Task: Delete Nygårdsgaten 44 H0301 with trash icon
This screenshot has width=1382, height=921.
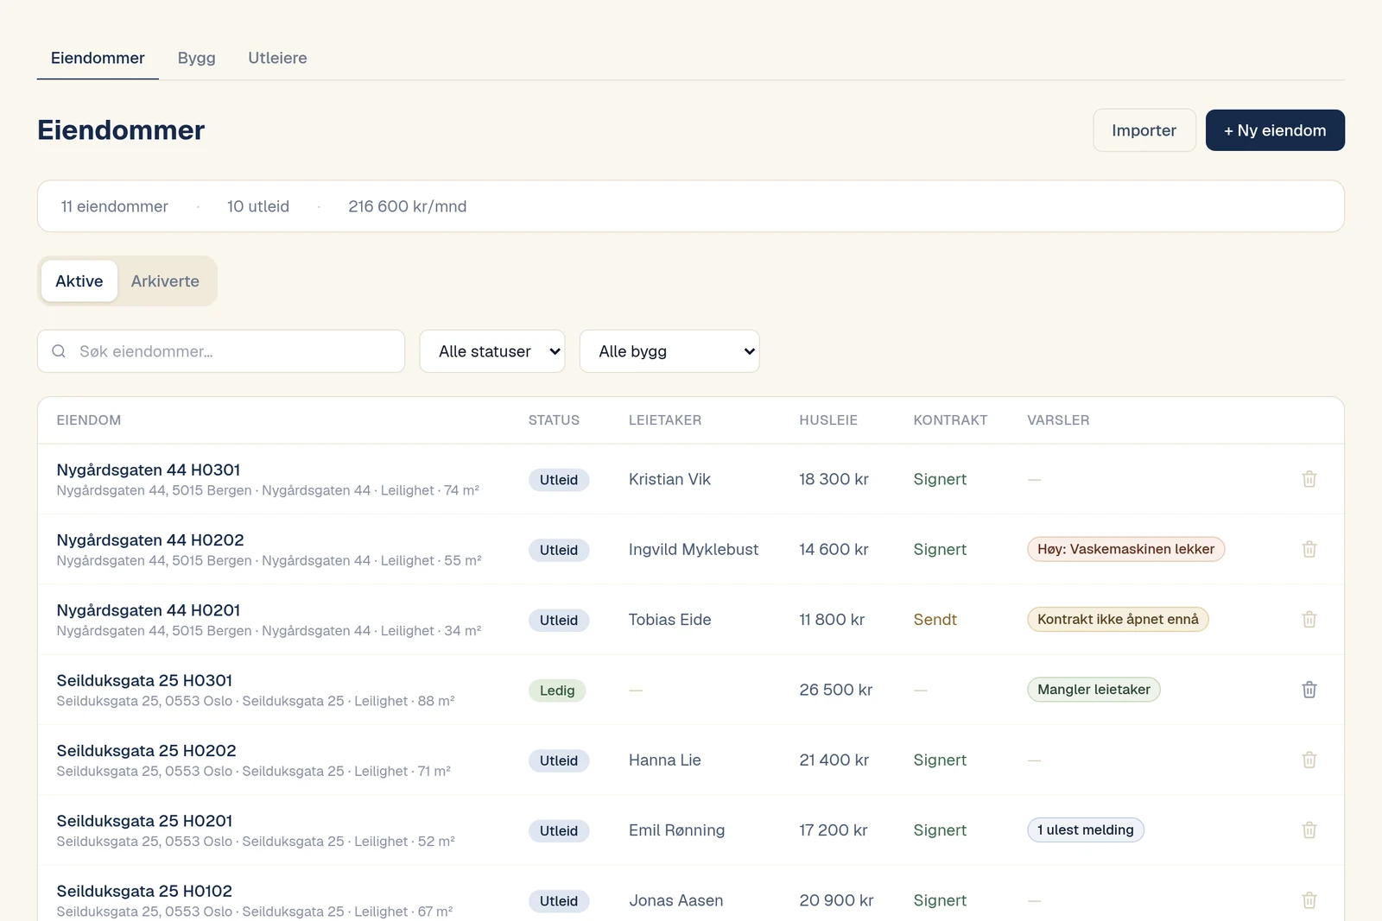Action: (1309, 479)
